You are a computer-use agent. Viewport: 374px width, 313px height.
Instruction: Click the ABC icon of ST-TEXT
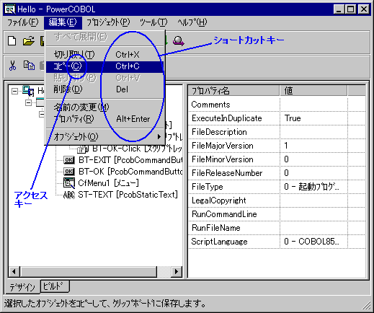[x=69, y=195]
